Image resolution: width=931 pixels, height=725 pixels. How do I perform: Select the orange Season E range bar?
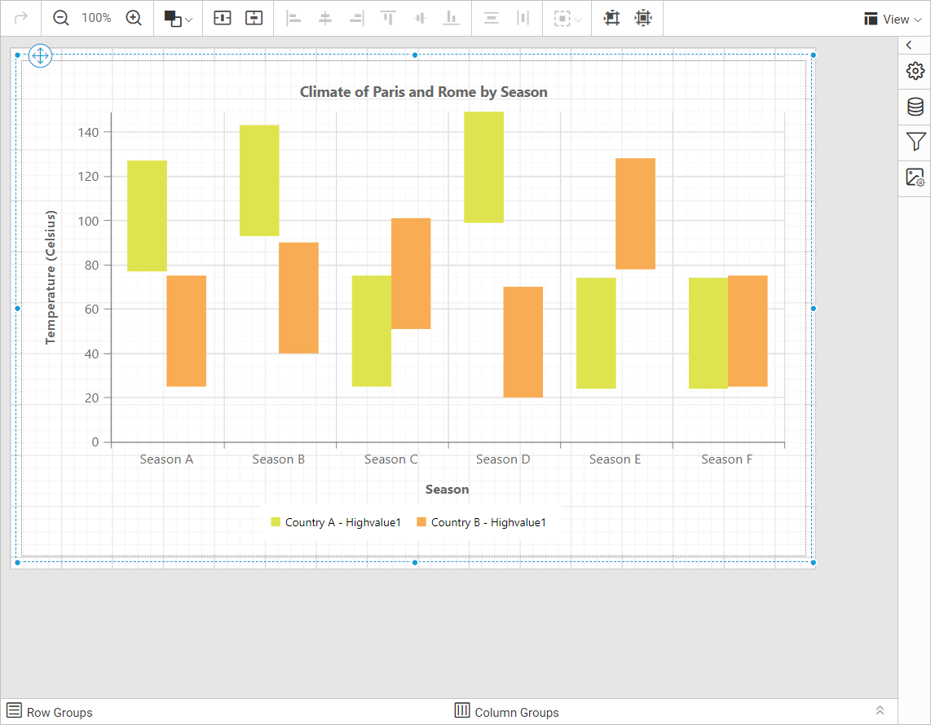[x=635, y=213]
